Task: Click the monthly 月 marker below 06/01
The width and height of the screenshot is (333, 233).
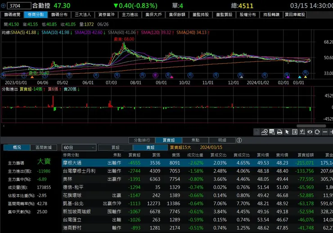Action: click(x=96, y=75)
